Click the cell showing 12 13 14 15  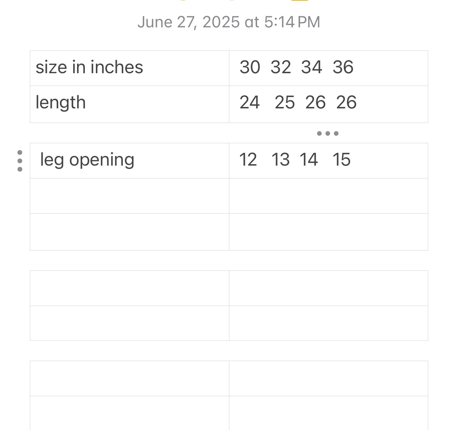click(x=328, y=160)
